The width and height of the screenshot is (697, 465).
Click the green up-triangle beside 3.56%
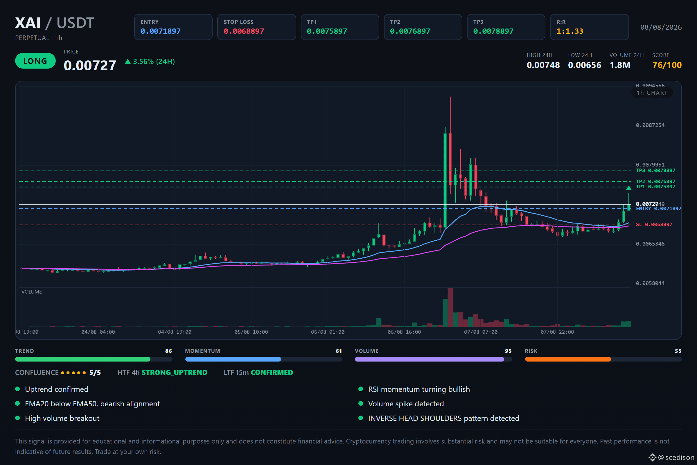[128, 61]
